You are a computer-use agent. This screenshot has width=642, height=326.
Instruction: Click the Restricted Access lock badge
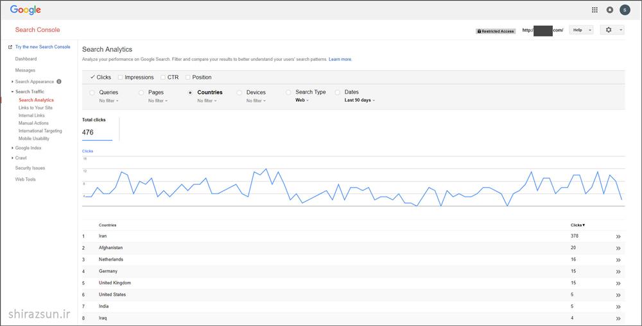point(496,31)
